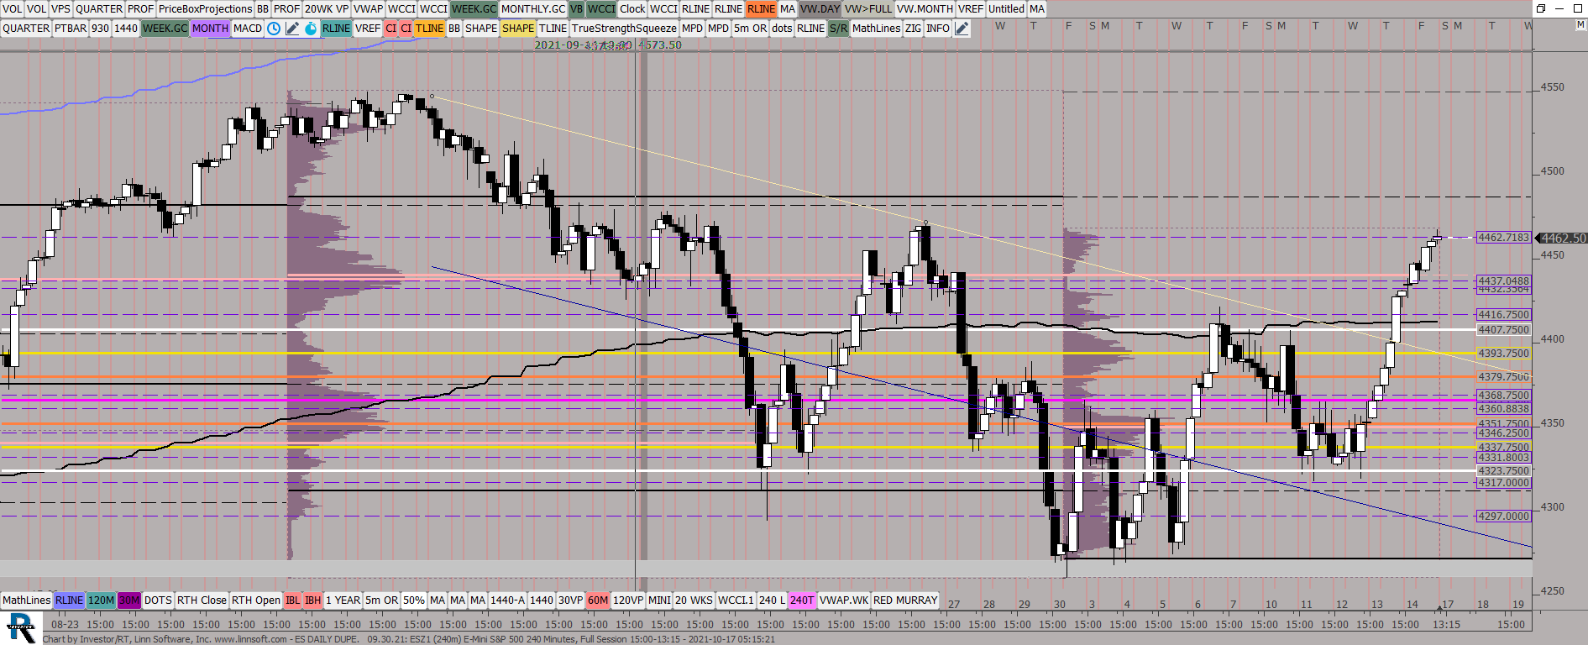Screen dimensions: 1588x645
Task: Click the pencil icon right of INFO button
Action: 962,29
